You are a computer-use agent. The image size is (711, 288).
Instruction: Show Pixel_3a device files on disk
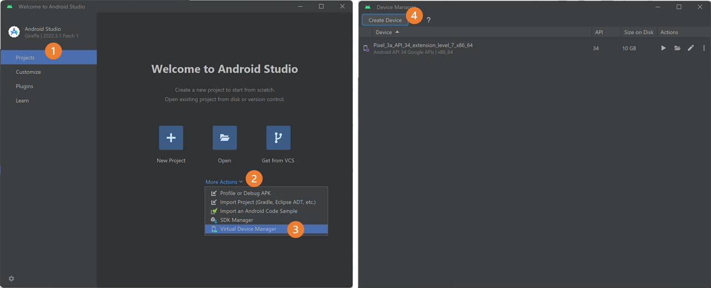click(677, 48)
